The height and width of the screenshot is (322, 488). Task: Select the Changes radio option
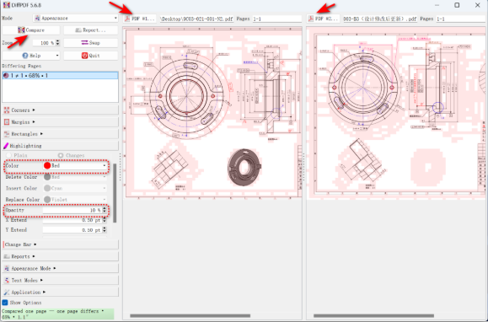coord(72,155)
